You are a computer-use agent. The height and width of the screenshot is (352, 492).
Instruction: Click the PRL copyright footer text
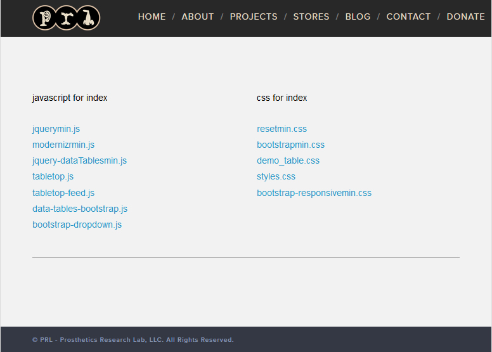coord(133,340)
